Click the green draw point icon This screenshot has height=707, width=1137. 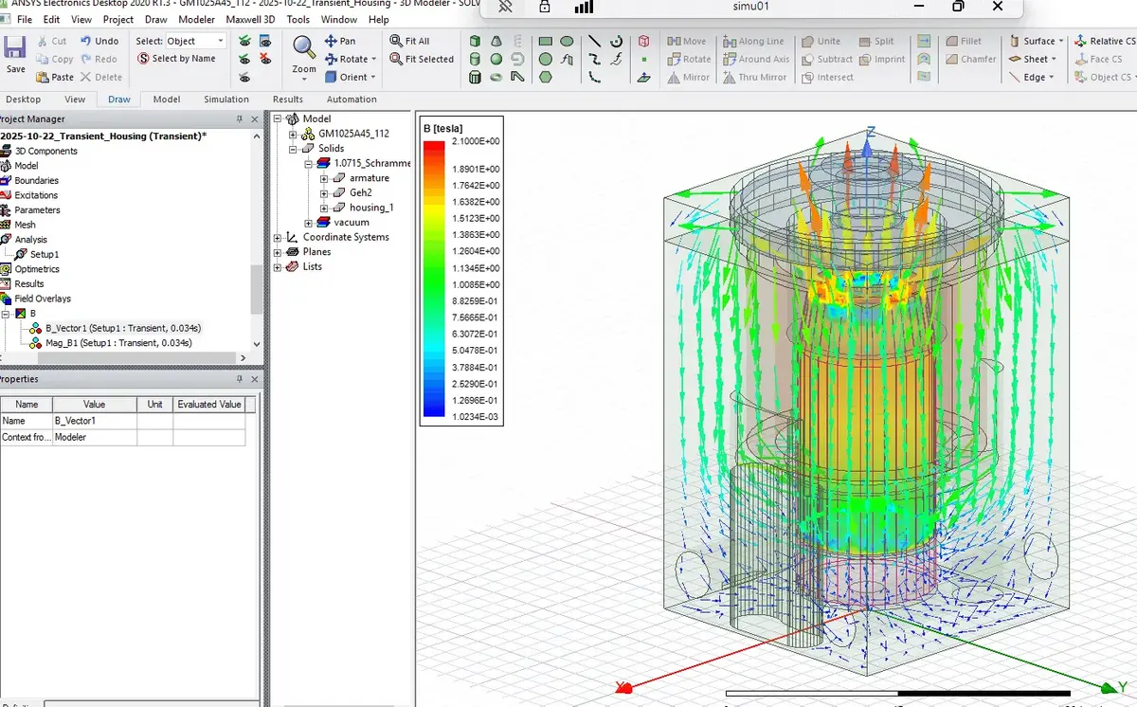[x=644, y=59]
